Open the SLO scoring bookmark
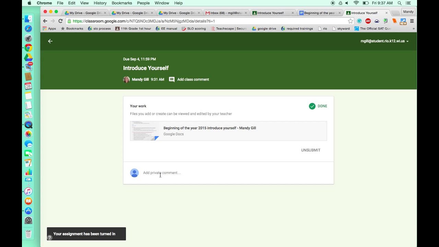The width and height of the screenshot is (439, 247). [x=194, y=28]
